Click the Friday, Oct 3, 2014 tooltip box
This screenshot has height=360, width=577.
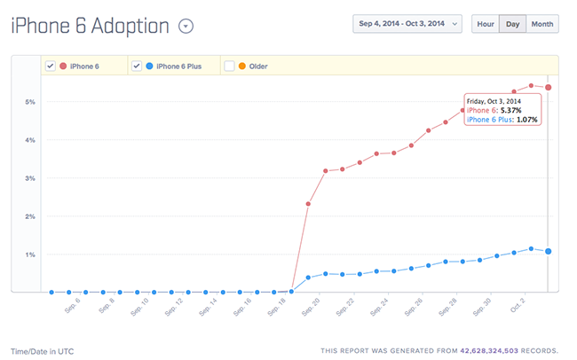pos(503,110)
